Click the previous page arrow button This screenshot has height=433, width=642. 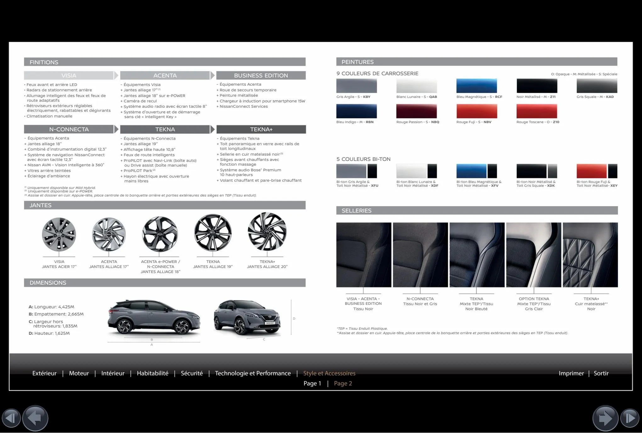[x=35, y=418]
